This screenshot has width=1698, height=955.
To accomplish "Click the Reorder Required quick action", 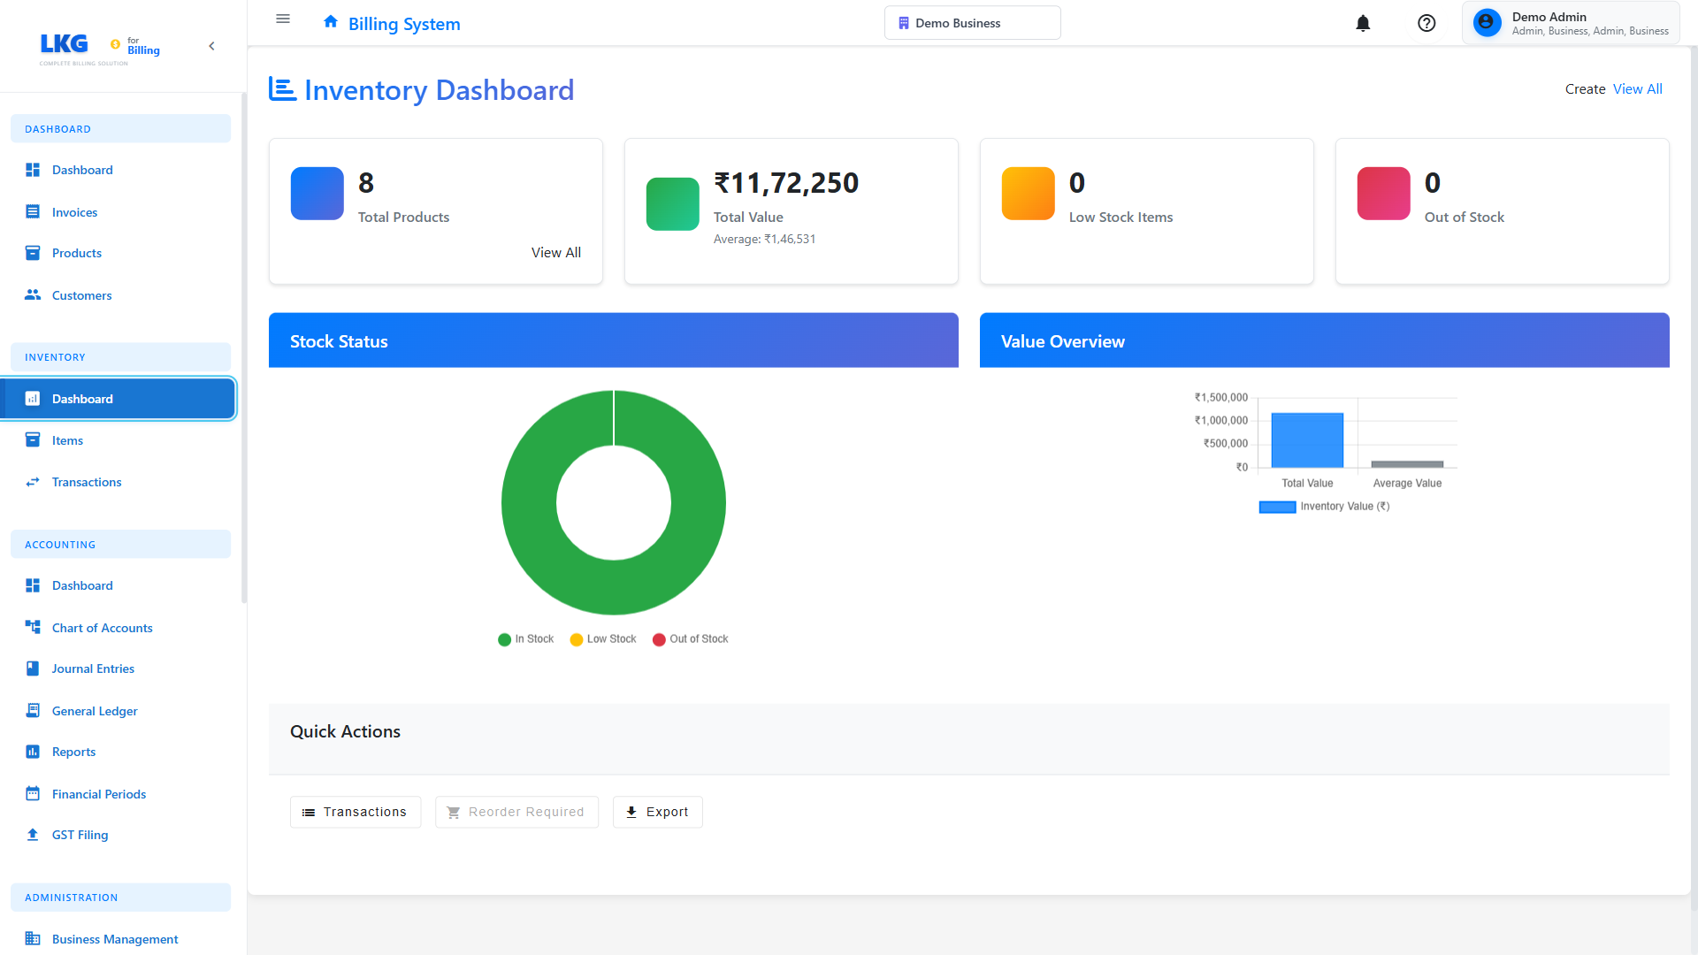I will [516, 812].
